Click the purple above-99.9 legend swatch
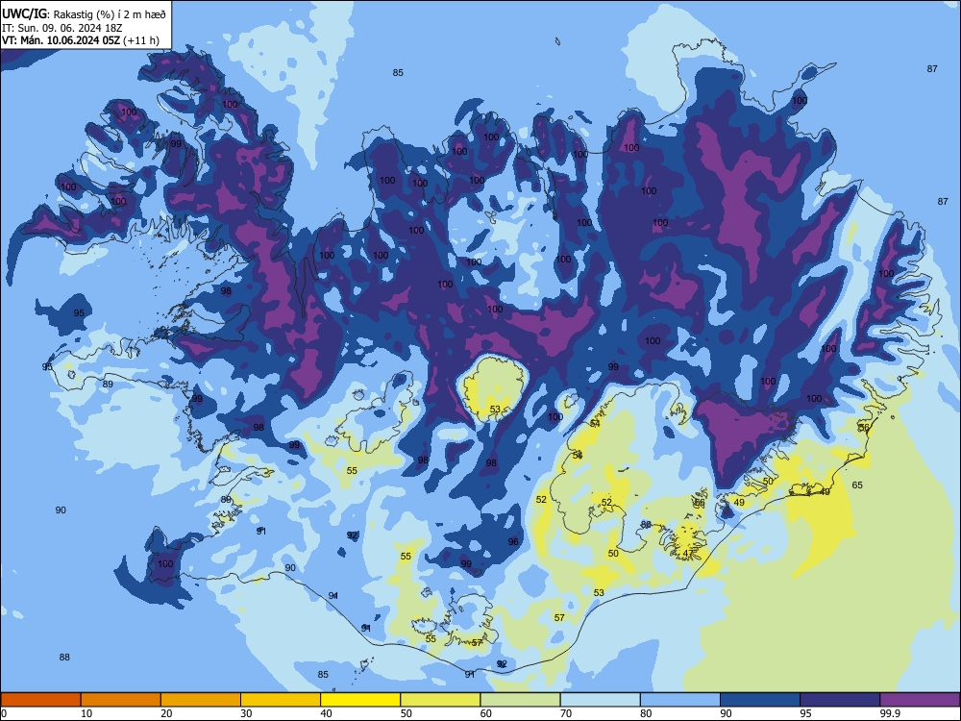Viewport: 961px width, 721px height. (920, 700)
